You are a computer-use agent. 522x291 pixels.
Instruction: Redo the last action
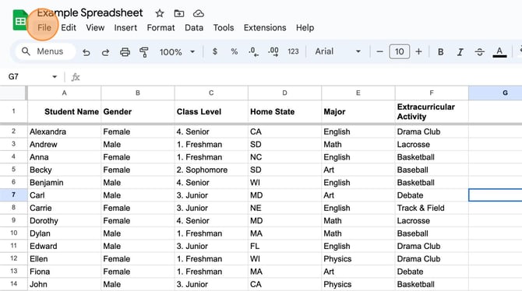[105, 52]
